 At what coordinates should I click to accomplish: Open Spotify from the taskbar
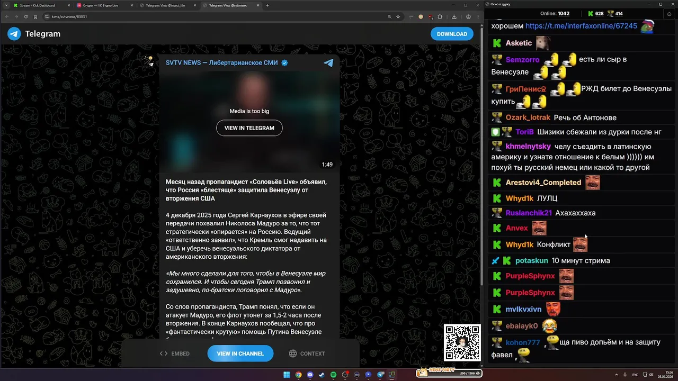pos(334,375)
